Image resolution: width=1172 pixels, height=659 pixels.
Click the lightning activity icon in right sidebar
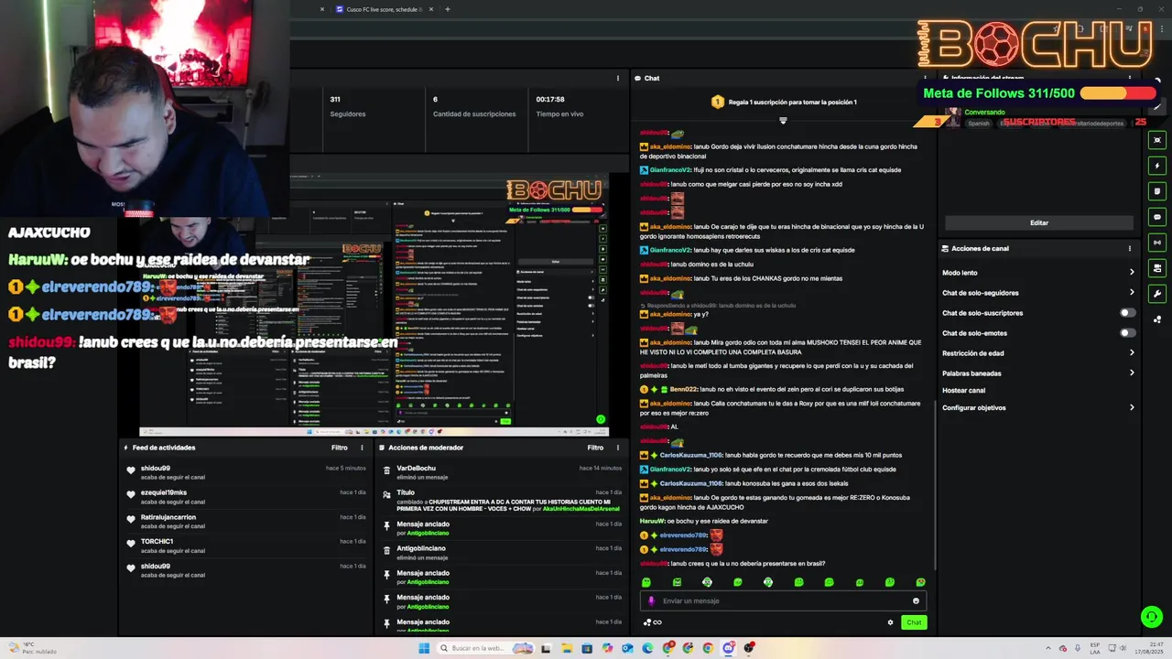click(x=1157, y=166)
